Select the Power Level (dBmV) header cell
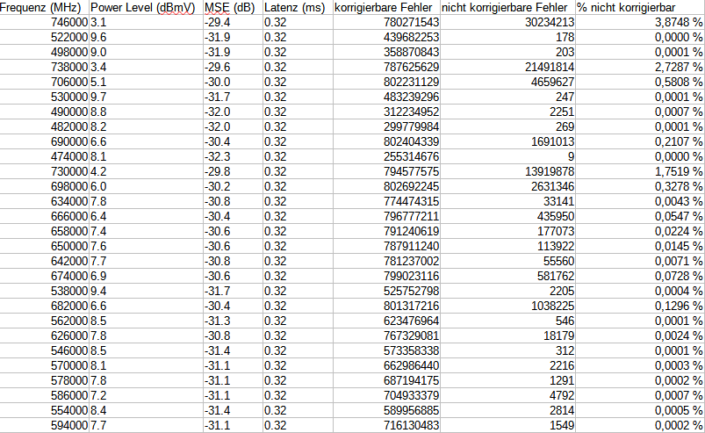The height and width of the screenshot is (433, 705). pyautogui.click(x=146, y=8)
